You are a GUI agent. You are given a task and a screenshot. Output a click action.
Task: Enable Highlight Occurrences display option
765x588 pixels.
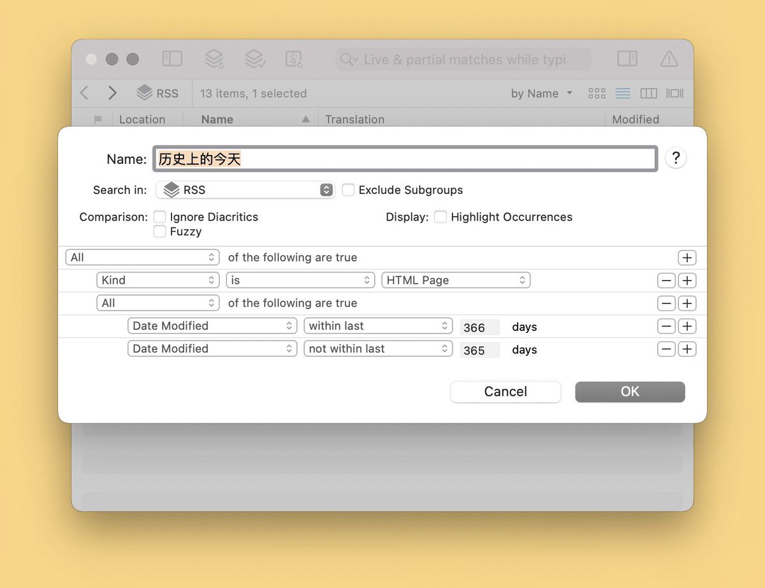[x=441, y=217]
